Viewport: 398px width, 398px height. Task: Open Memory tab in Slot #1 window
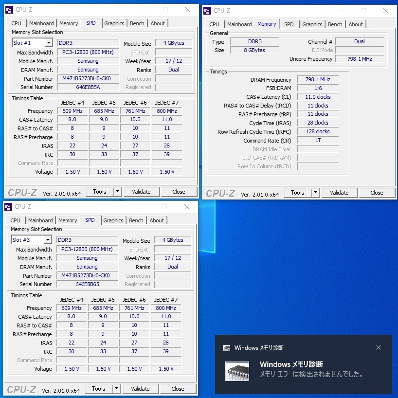click(x=69, y=23)
